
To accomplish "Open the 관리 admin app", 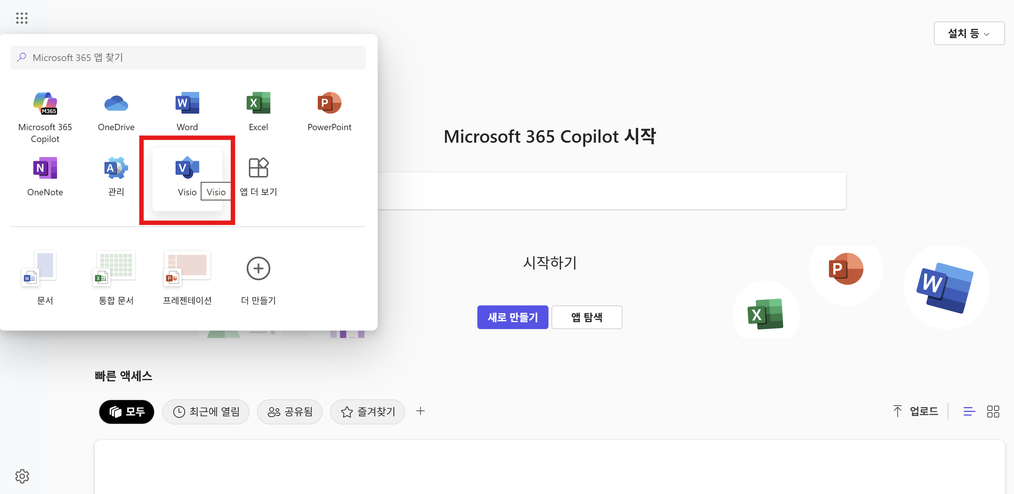I will click(116, 176).
